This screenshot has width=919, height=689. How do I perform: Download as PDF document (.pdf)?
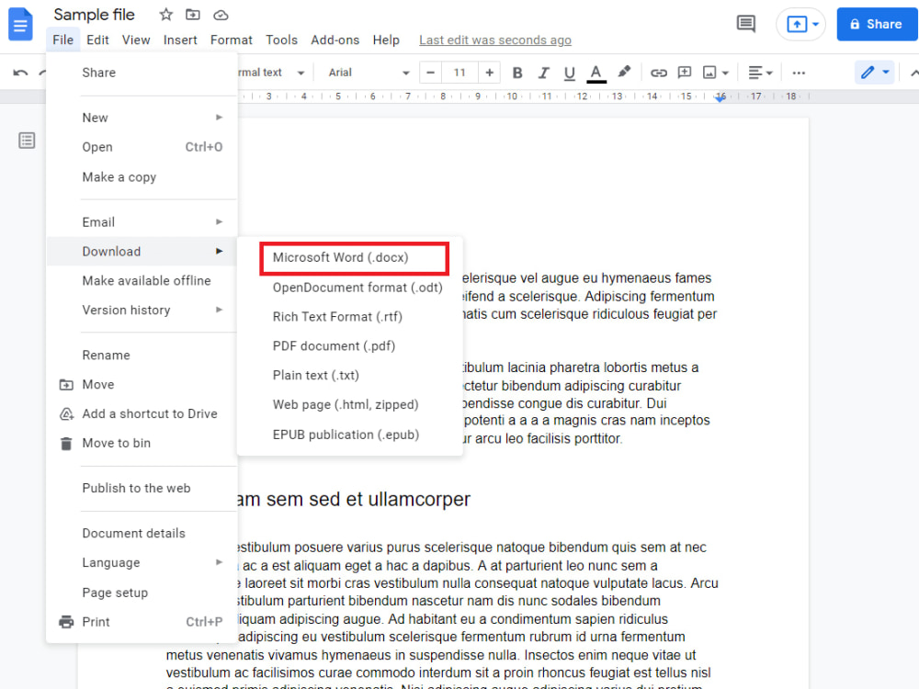pos(350,346)
